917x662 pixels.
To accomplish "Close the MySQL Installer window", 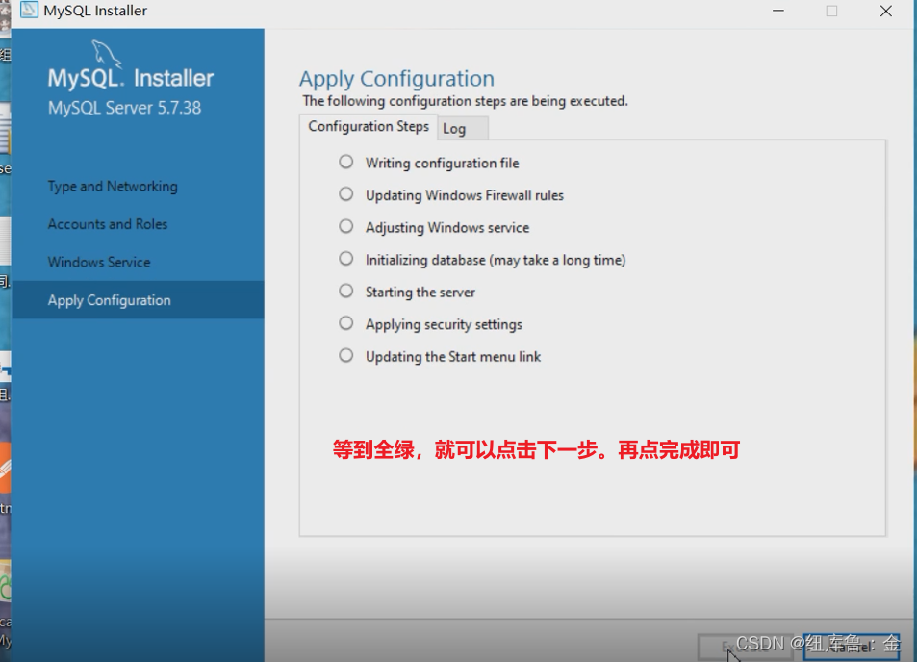I will pos(886,11).
